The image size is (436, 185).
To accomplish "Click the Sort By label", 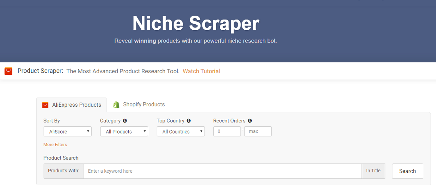I will tap(52, 121).
